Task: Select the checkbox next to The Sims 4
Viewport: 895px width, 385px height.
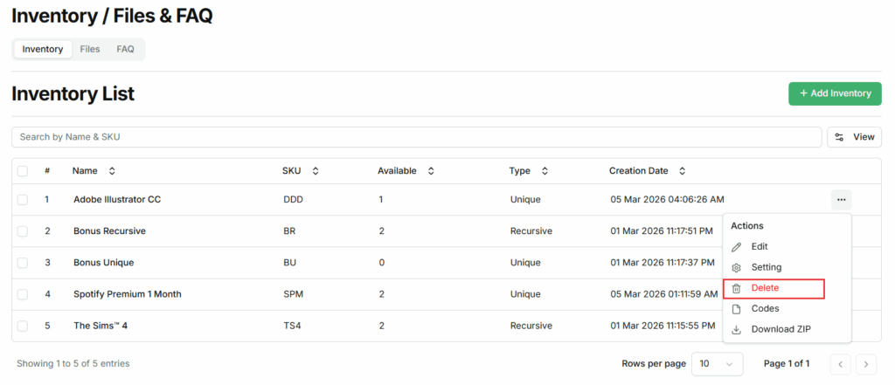Action: click(x=23, y=326)
